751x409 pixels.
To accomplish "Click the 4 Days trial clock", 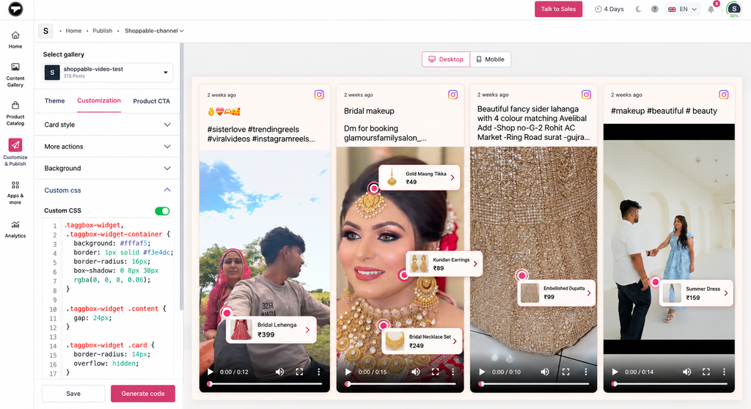I will coord(609,9).
